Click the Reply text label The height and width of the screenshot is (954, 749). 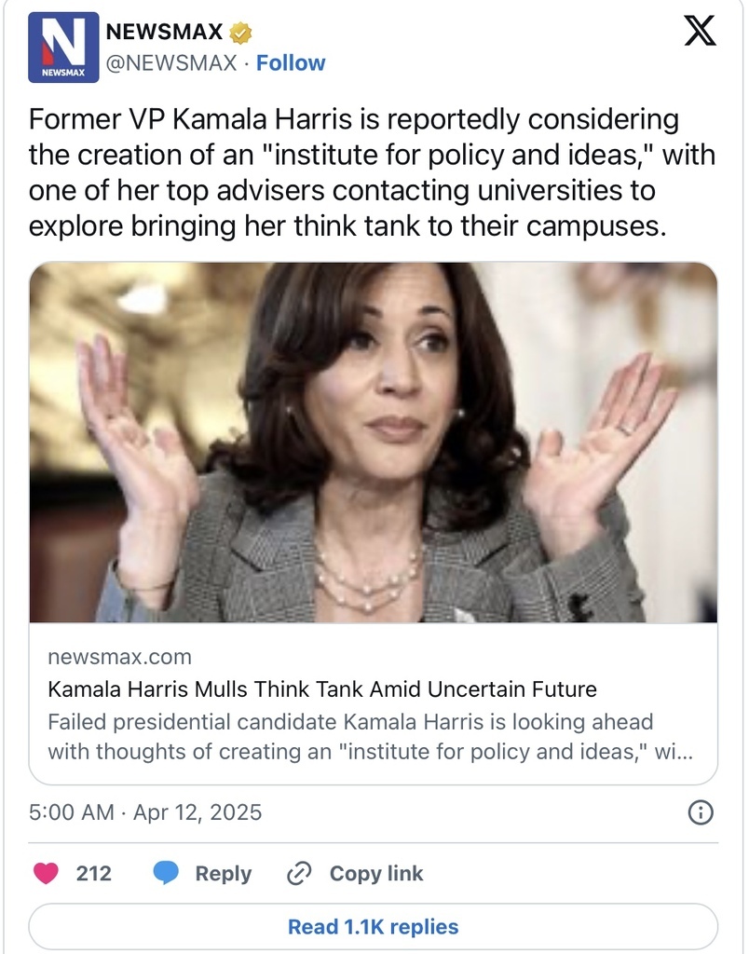(223, 874)
